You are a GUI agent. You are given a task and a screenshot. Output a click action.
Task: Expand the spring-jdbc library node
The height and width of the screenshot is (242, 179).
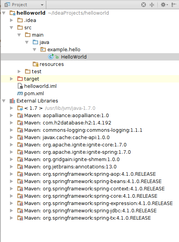(12, 211)
